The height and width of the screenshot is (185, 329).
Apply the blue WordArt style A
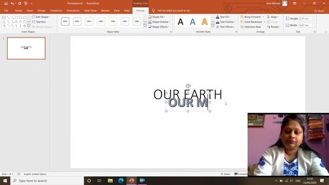pos(193,22)
